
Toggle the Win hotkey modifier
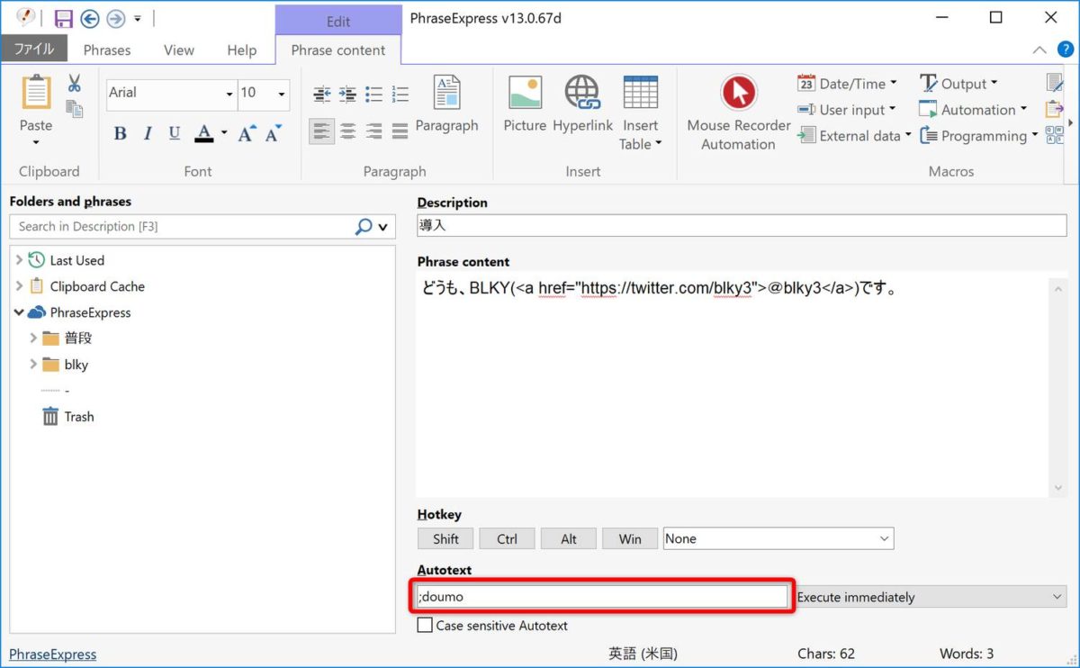click(x=630, y=538)
